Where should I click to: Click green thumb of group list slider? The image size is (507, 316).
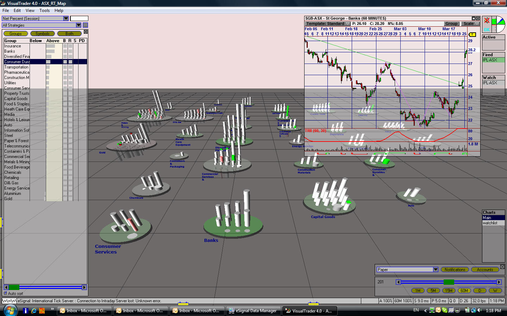14,287
